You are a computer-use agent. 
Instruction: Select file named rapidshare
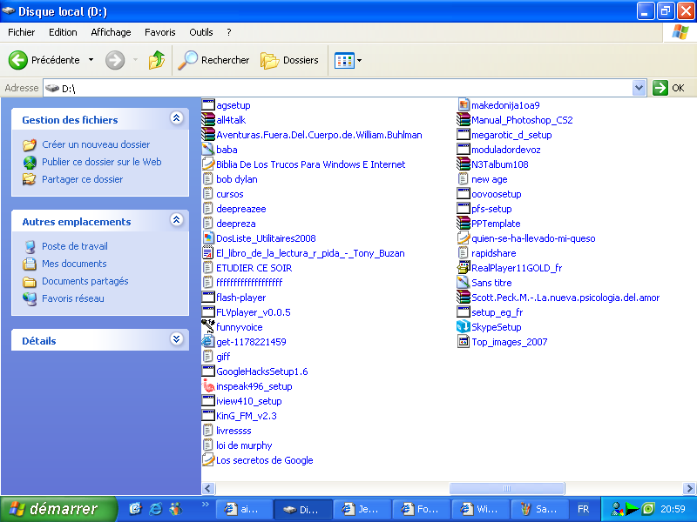(493, 253)
